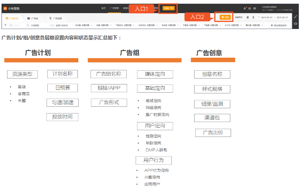The height and width of the screenshot is (189, 300).
Task: Click the 推广时段定向 bullet item
Action: click(157, 115)
